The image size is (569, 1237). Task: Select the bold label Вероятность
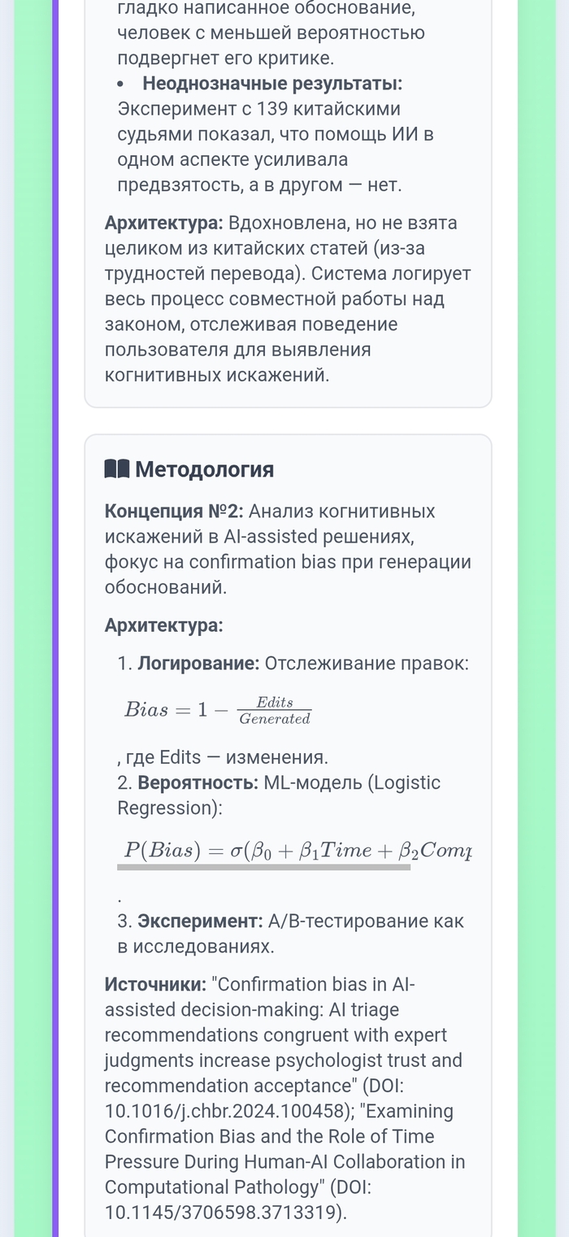point(198,783)
